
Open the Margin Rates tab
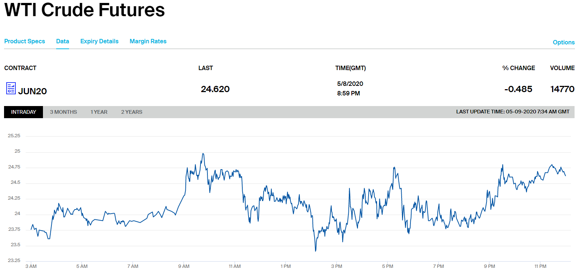[148, 41]
